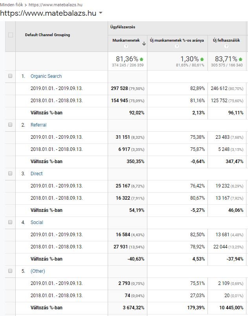Enable the Direct row checkbox
248x316 pixels.
pyautogui.click(x=11, y=174)
